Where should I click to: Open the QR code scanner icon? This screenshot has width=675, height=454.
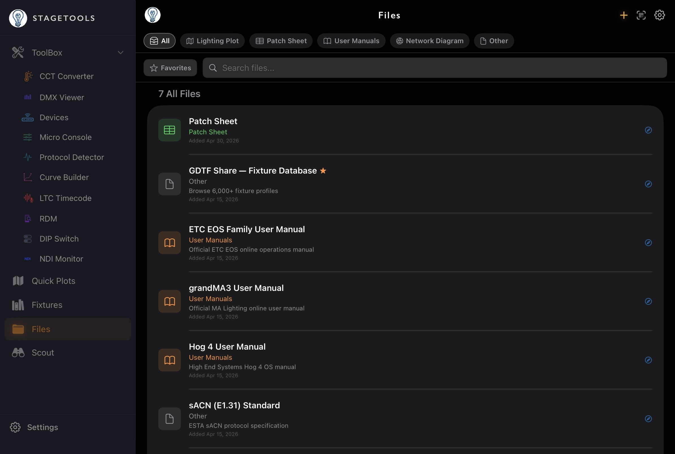pos(641,15)
